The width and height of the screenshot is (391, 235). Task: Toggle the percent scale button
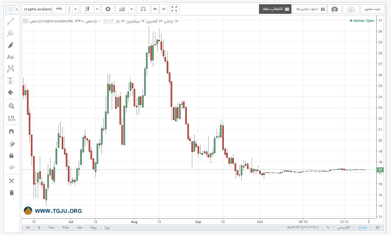(328, 228)
